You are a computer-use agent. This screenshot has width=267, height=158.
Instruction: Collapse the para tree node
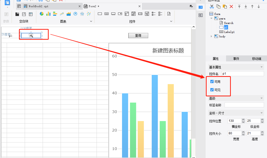click(211, 18)
